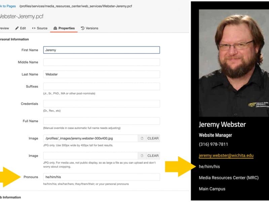
Task: Click the post-nominals hint under Suffixes
Action: (69, 94)
